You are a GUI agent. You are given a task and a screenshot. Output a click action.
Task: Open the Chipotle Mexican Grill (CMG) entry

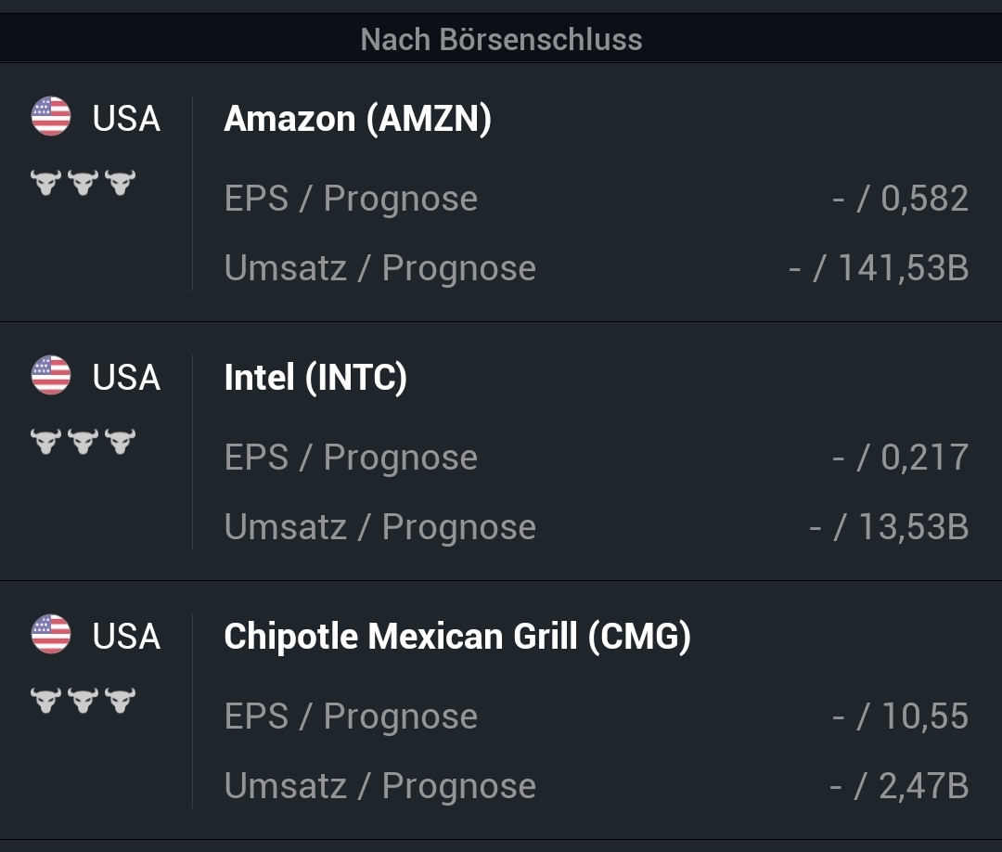tap(457, 637)
